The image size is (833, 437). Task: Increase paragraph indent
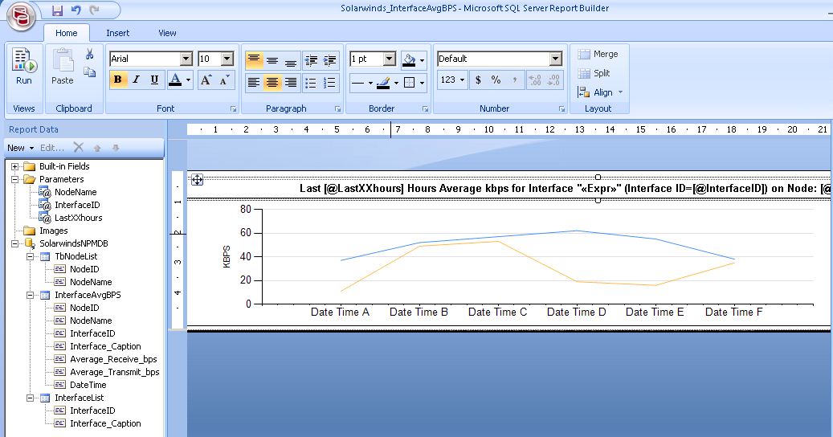click(x=330, y=60)
